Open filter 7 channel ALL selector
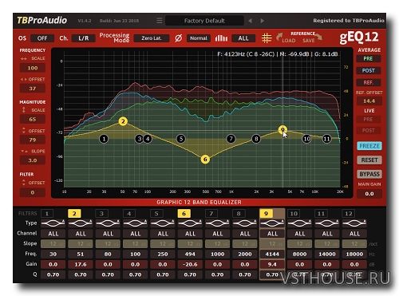Viewport: 399px width, 296px height. click(217, 234)
